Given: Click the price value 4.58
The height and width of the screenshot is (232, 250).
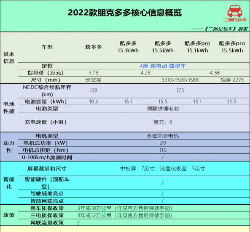Looking at the screenshot, I should pyautogui.click(x=215, y=73).
